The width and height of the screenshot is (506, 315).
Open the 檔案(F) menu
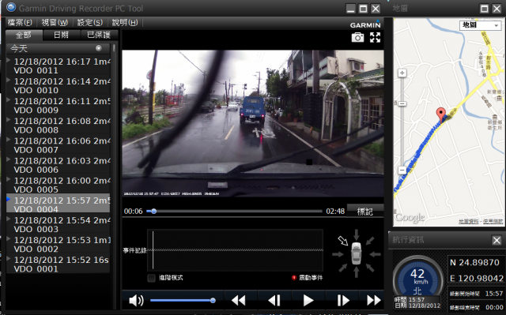pyautogui.click(x=20, y=22)
